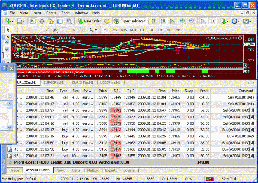The height and width of the screenshot is (183, 258).
Task: Select the D1 timeframe button
Action: point(160,30)
